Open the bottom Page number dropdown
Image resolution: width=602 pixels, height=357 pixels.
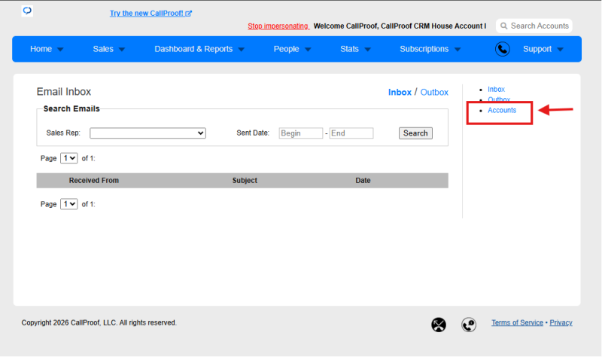68,203
